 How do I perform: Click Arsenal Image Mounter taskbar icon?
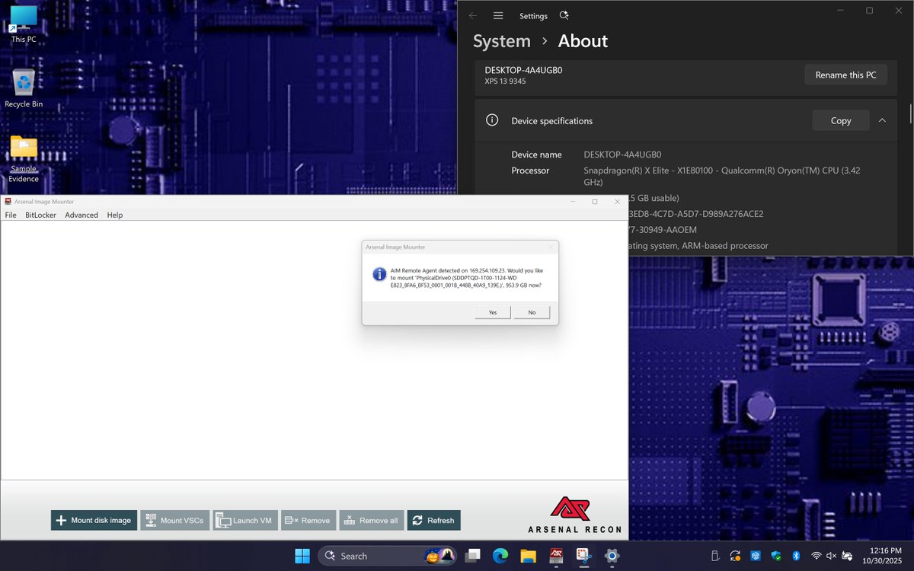click(x=557, y=556)
